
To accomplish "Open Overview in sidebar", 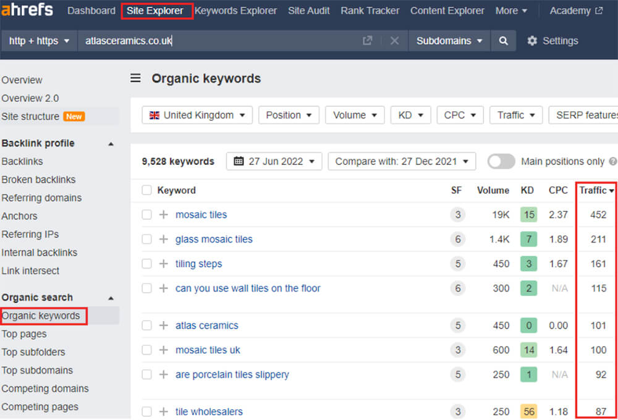I will tap(22, 80).
